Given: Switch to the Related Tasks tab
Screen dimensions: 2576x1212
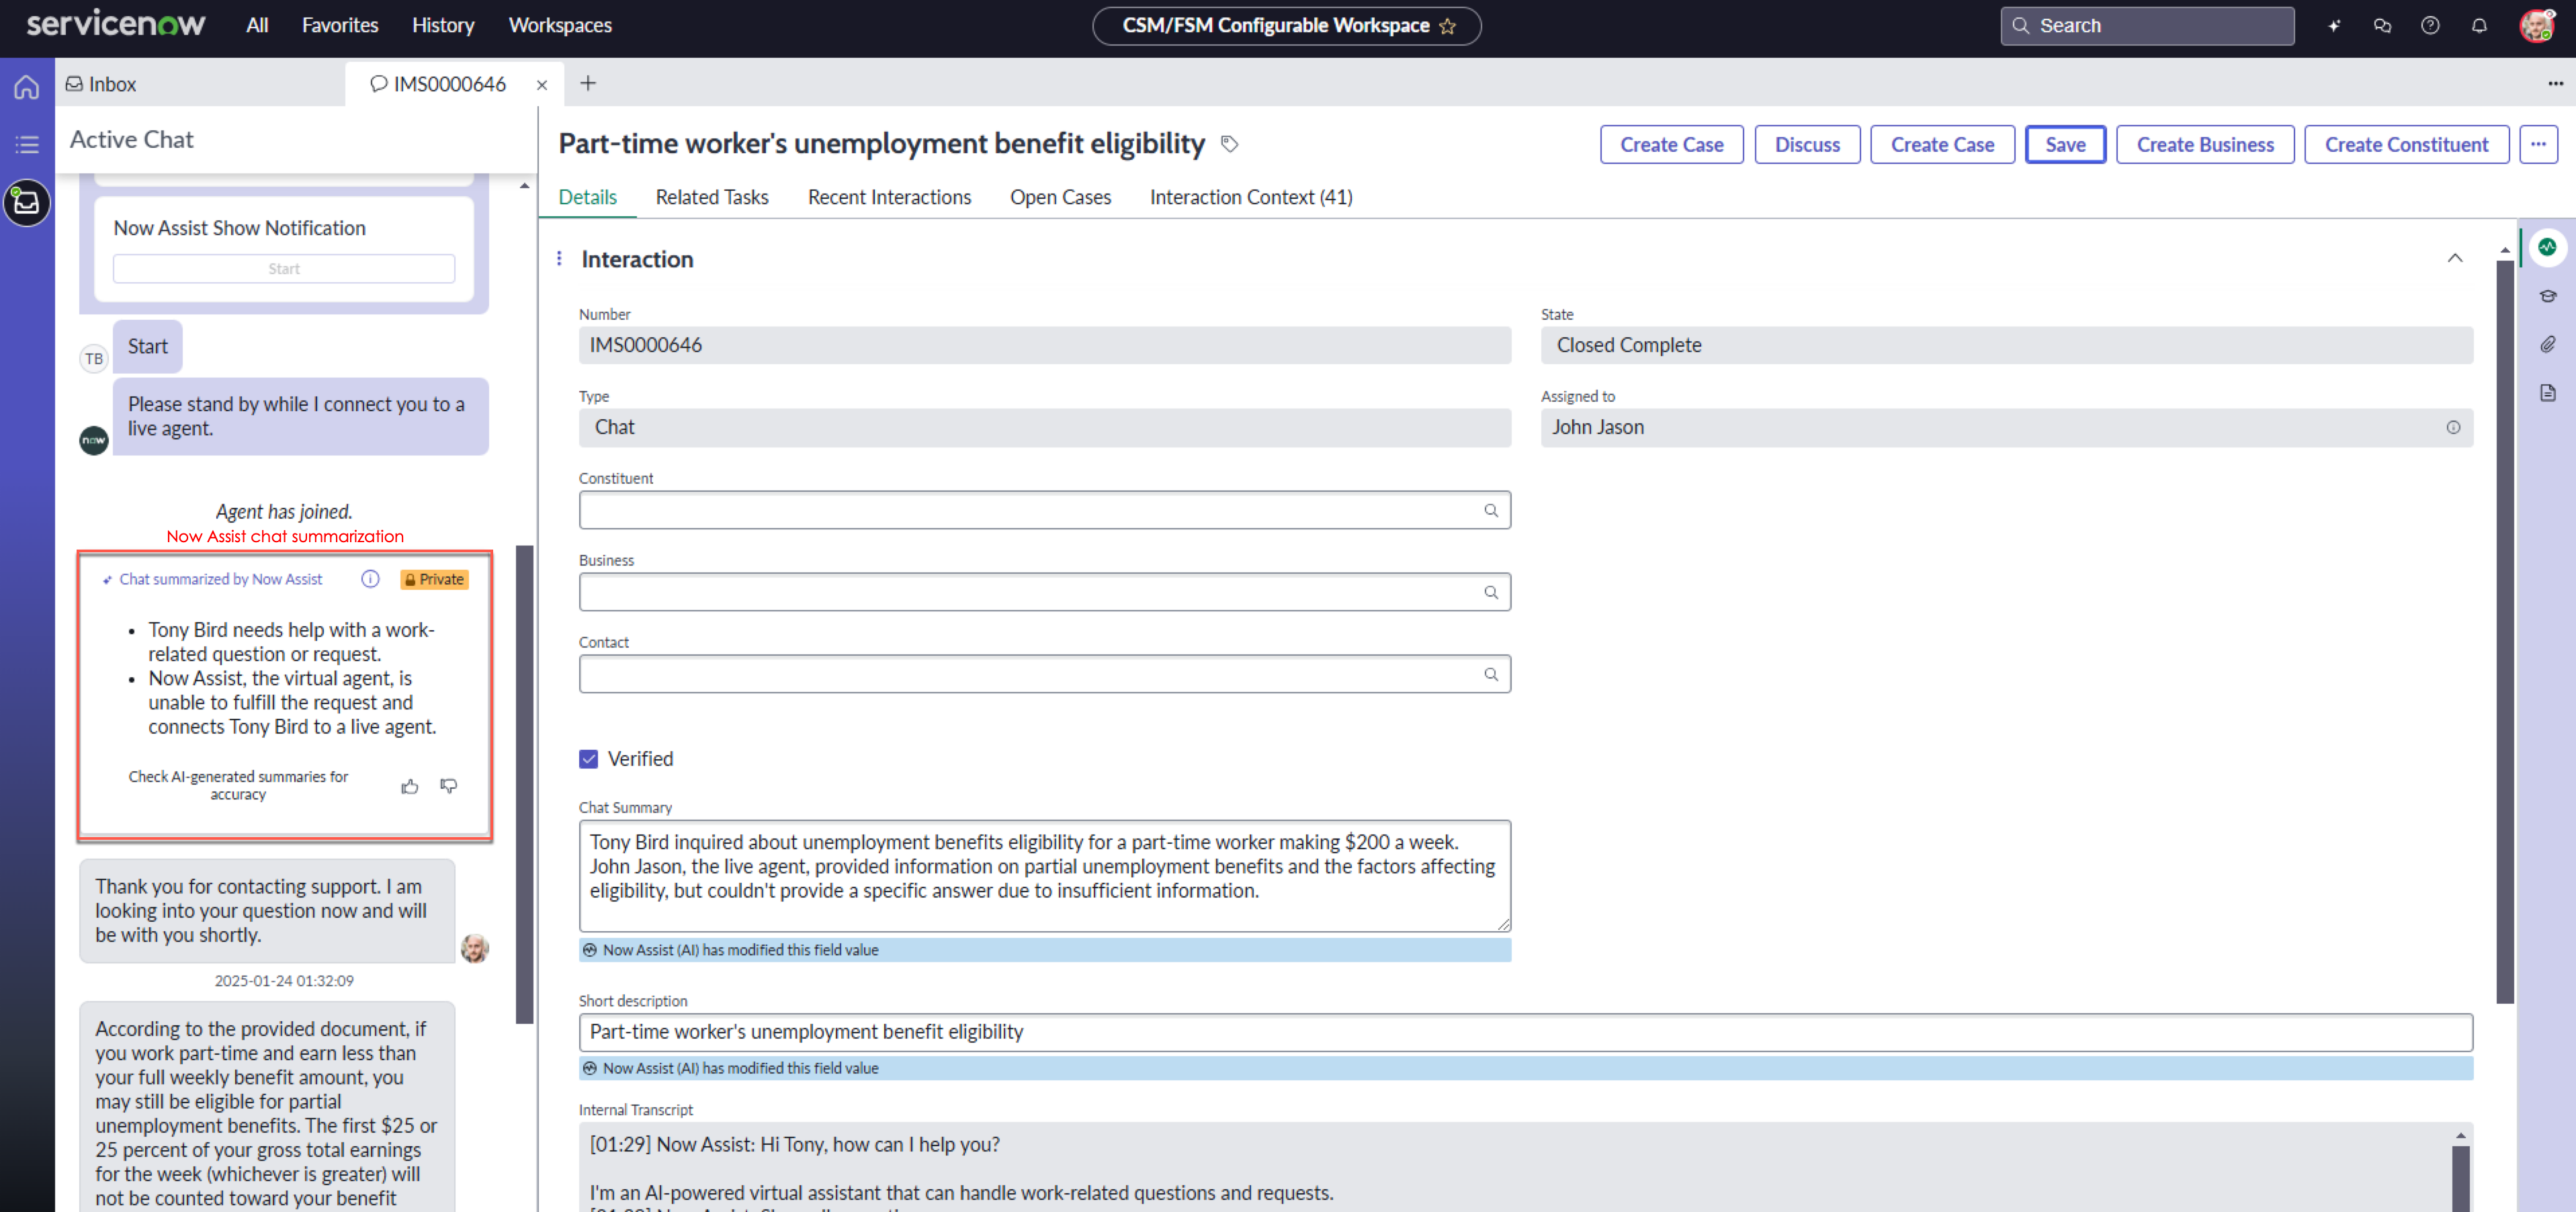Looking at the screenshot, I should (712, 197).
